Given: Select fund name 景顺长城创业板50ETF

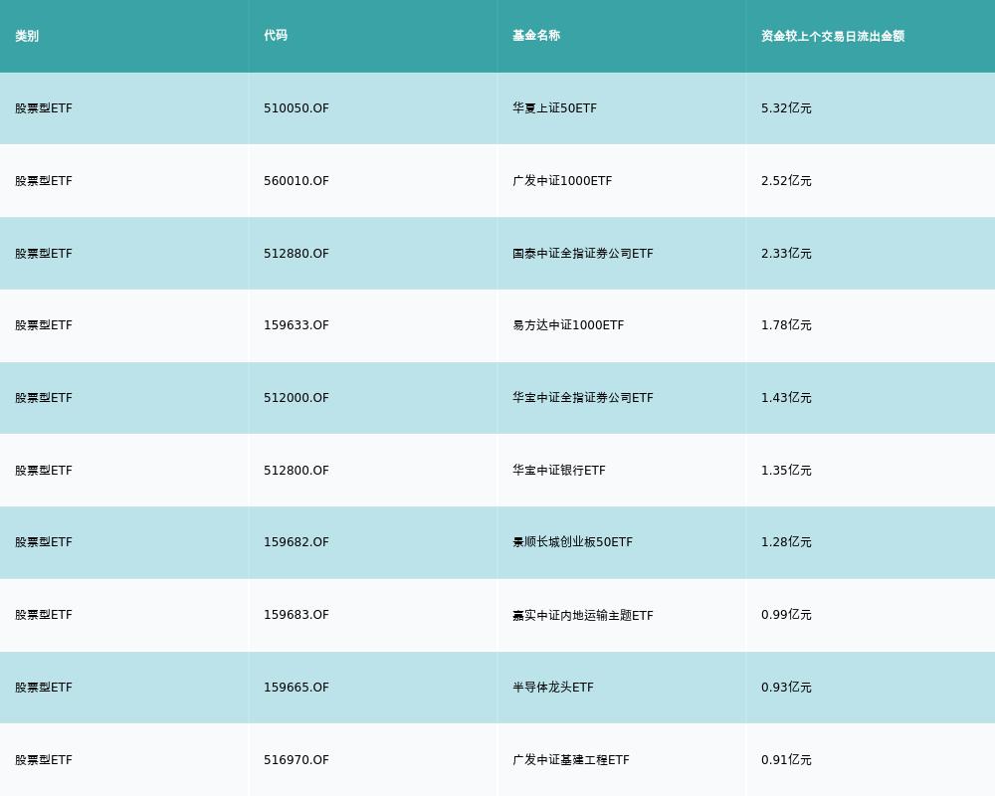Looking at the screenshot, I should [572, 542].
